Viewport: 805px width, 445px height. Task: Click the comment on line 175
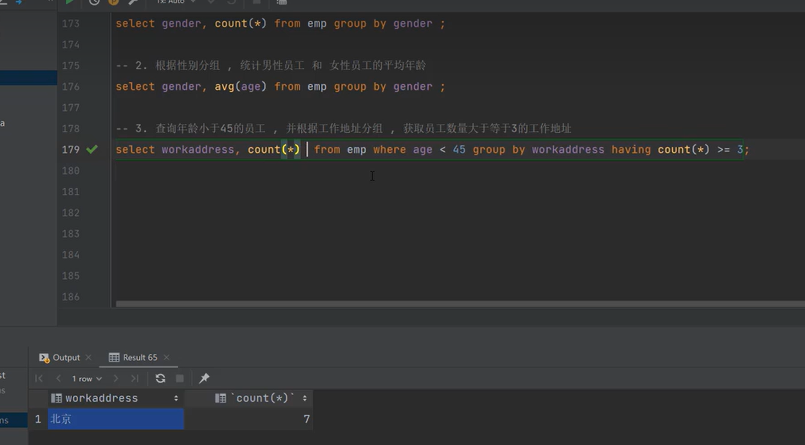[x=271, y=65]
